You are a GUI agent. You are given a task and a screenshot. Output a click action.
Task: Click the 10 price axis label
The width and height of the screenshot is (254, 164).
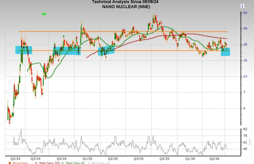pyautogui.click(x=245, y=76)
